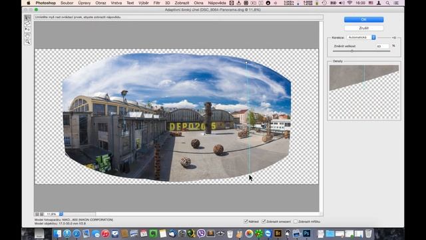
Task: Open Adobe Bridge Br icon in Dock
Action: point(278,233)
